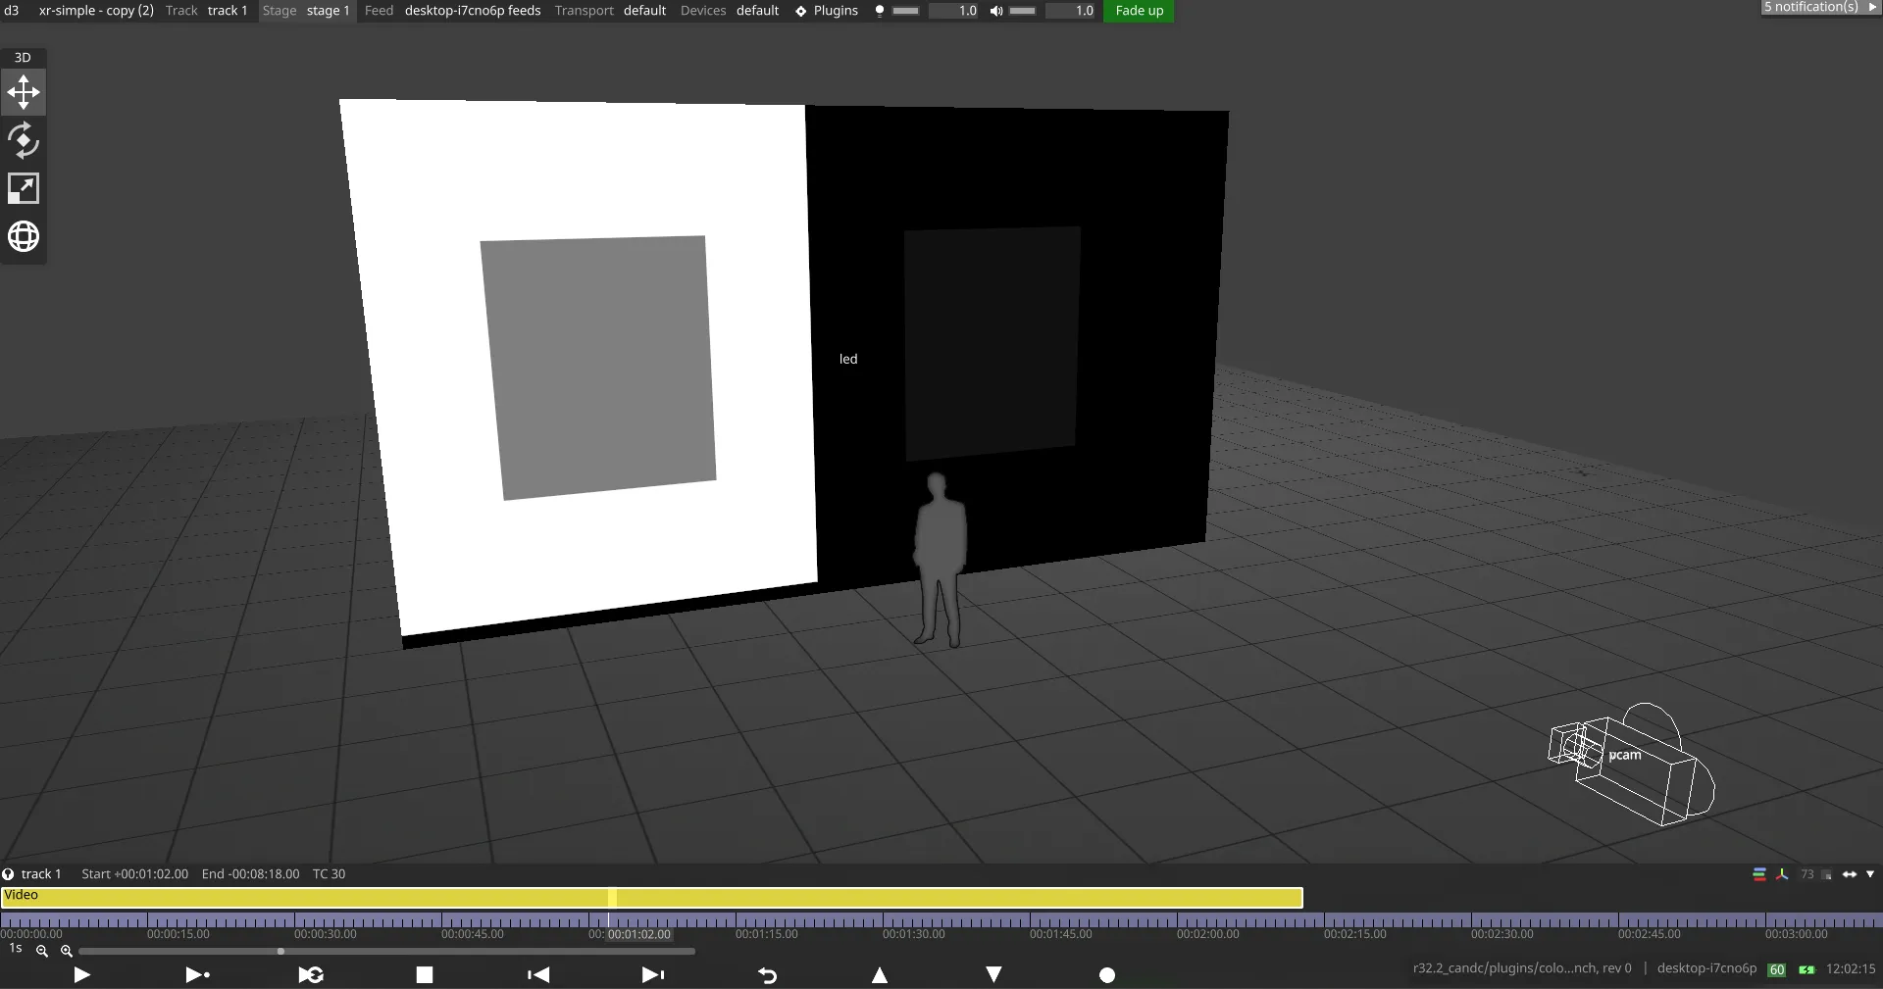The image size is (1883, 989).
Task: Toggle loop section playback mode
Action: tap(311, 974)
